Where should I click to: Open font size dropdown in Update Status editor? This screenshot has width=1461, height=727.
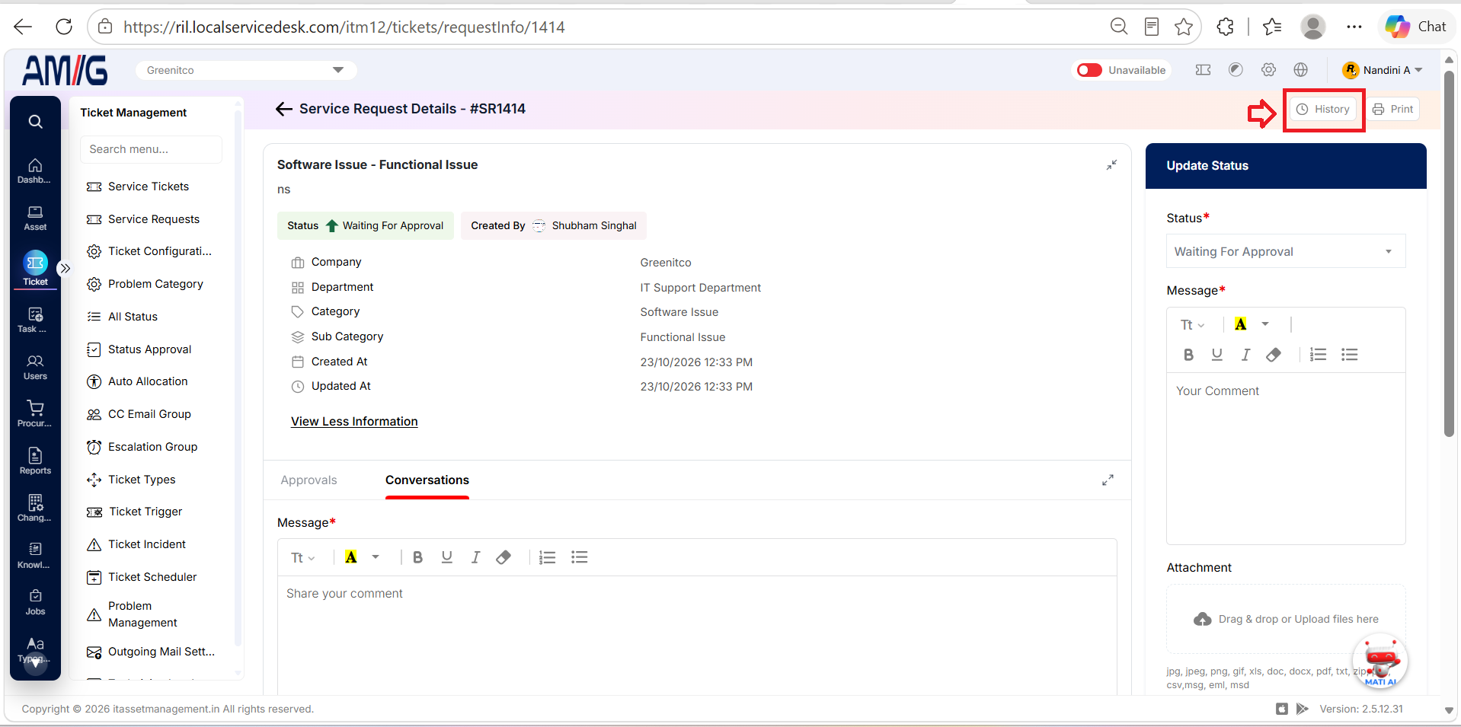(x=1192, y=325)
